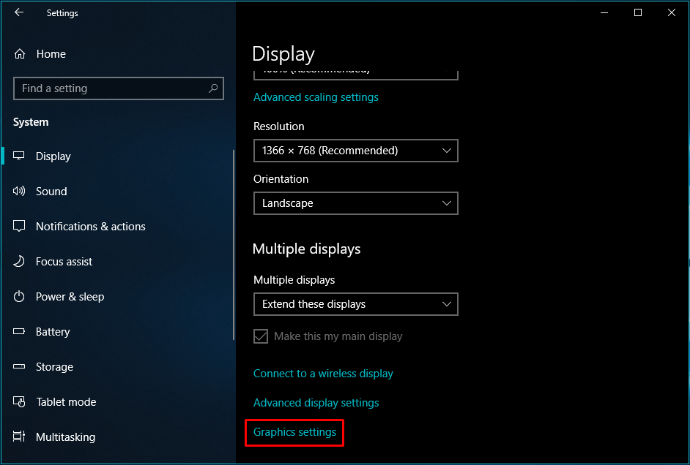
Task: Open Battery settings via the battery icon
Action: (x=19, y=331)
